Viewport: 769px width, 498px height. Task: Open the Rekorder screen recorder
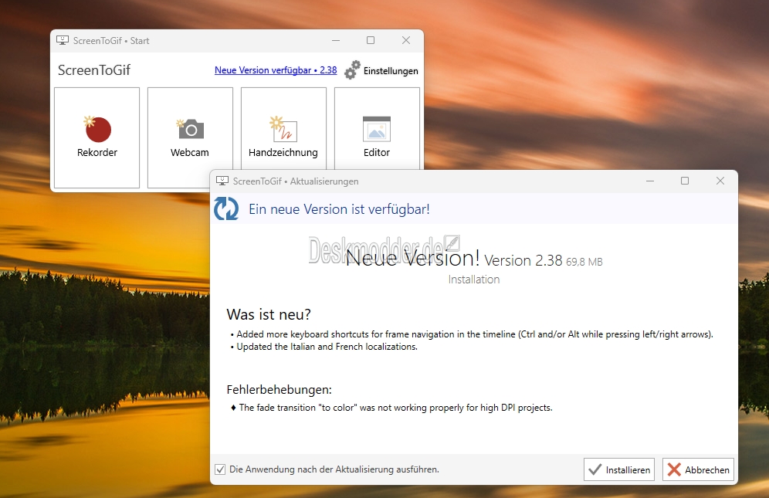click(x=97, y=138)
